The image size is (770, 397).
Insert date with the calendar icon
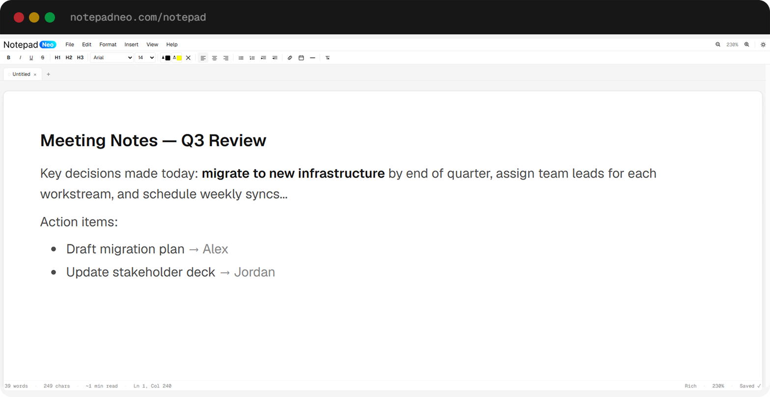(301, 58)
